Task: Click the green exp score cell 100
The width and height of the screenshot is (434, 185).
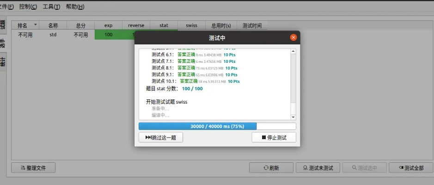Action: coord(109,35)
